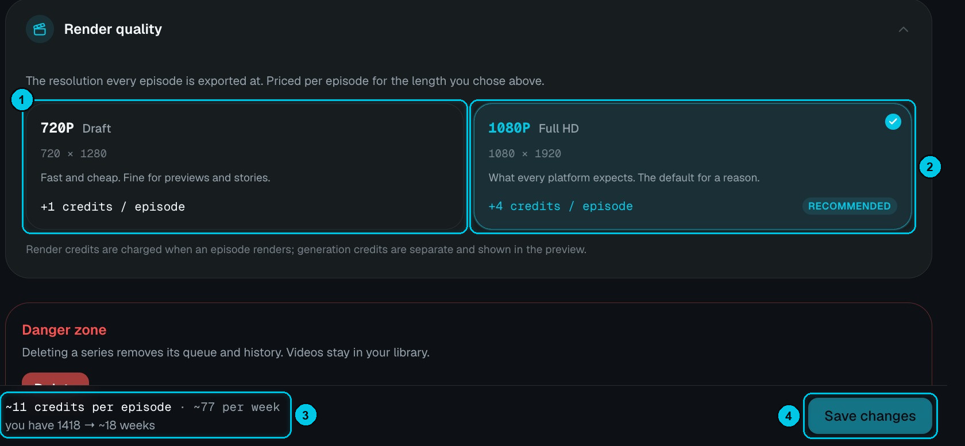This screenshot has height=446, width=965.
Task: Click the 'Render credits are charged' note
Action: (x=306, y=250)
